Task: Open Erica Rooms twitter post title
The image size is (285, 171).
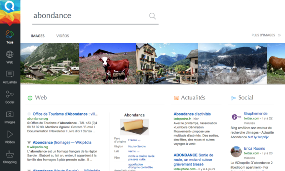Action: coord(254,148)
